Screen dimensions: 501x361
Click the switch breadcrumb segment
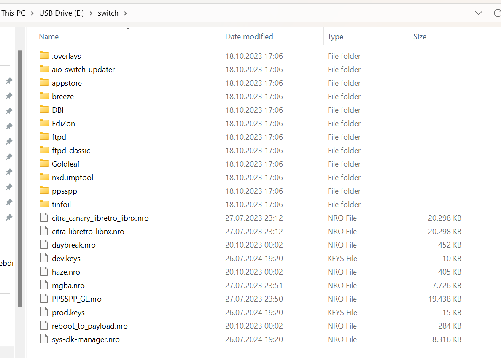(108, 13)
